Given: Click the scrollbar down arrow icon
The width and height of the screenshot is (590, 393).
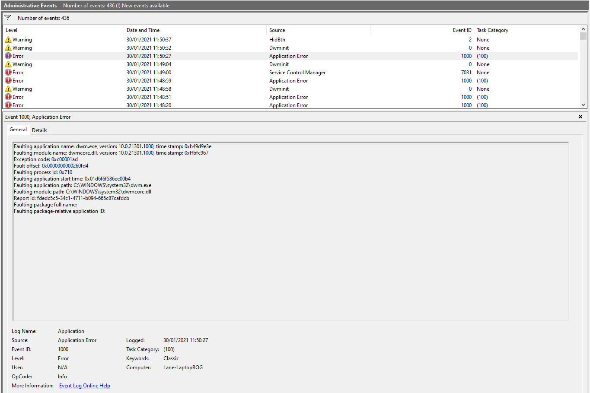Looking at the screenshot, I should [x=584, y=105].
